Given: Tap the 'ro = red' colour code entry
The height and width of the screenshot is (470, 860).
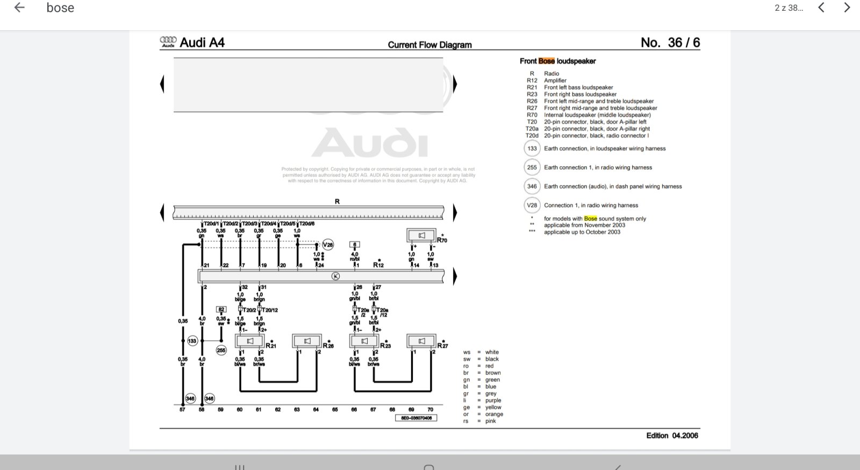Looking at the screenshot, I should (x=478, y=366).
